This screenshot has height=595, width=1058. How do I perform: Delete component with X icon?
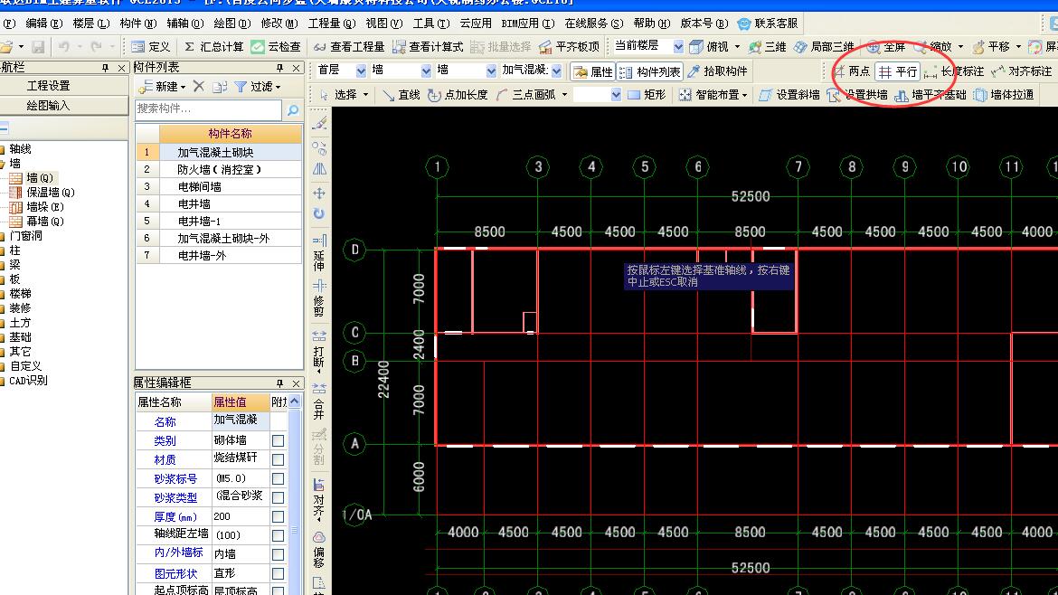198,86
